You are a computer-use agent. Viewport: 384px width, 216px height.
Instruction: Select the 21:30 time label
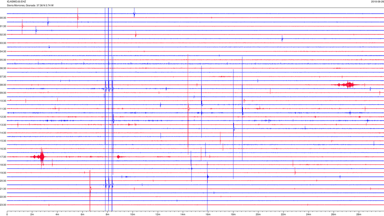point(3,189)
